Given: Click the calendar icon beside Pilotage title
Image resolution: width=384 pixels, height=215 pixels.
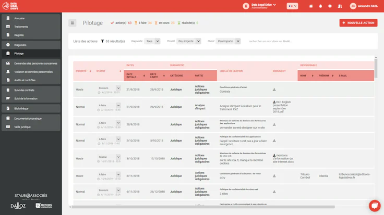Looking at the screenshot, I should point(72,23).
